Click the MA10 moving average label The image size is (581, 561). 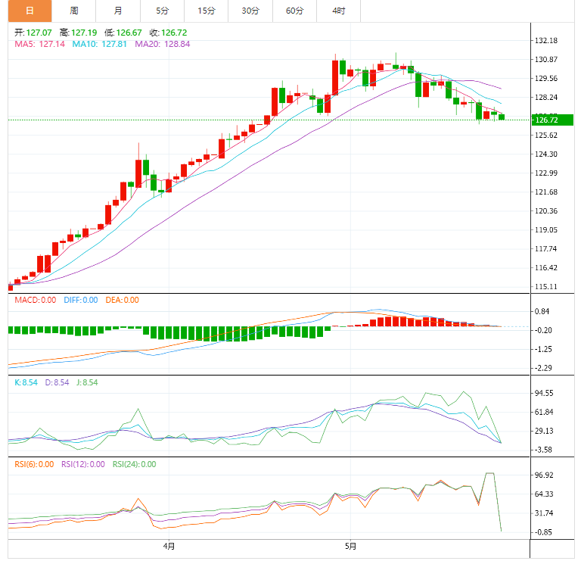pos(99,44)
